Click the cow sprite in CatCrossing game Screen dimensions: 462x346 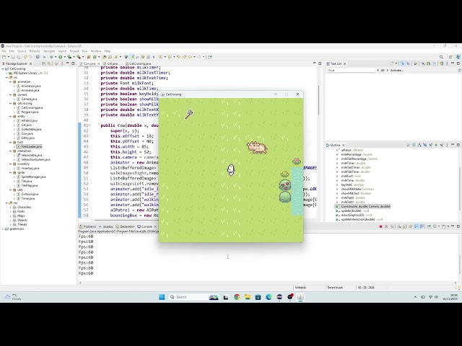coord(257,147)
